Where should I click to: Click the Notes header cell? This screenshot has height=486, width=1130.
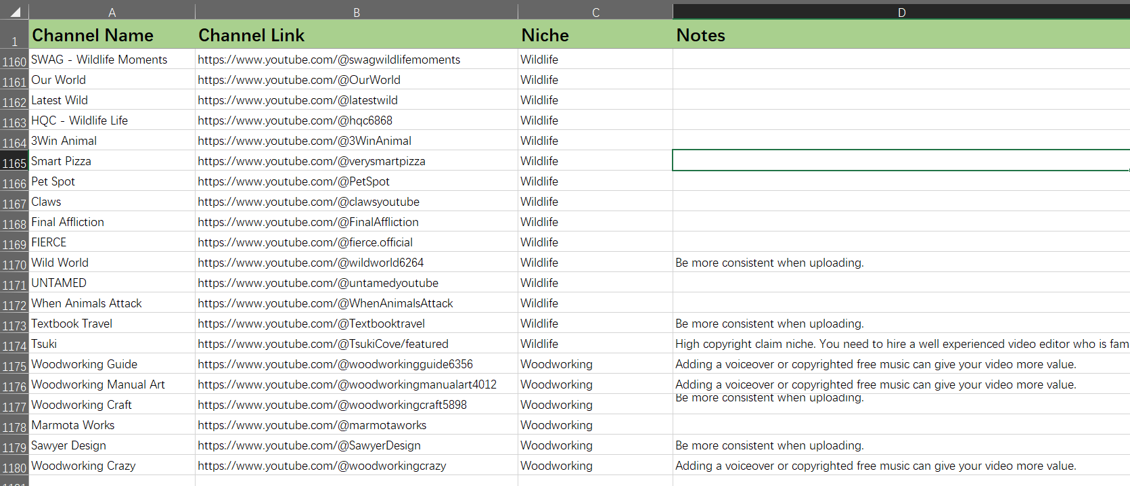(901, 34)
